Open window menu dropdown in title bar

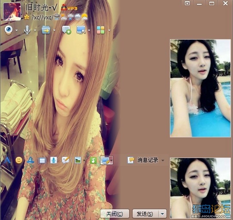coord(187,3)
